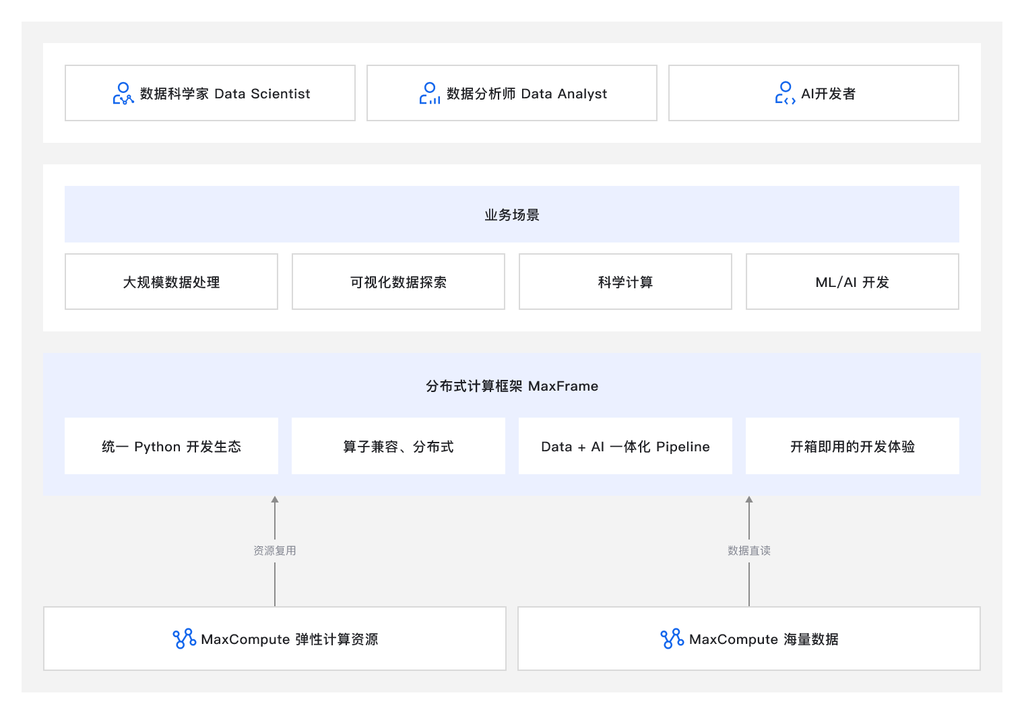This screenshot has width=1024, height=714.
Task: Select the 算子兼容、分布式 card
Action: point(398,446)
